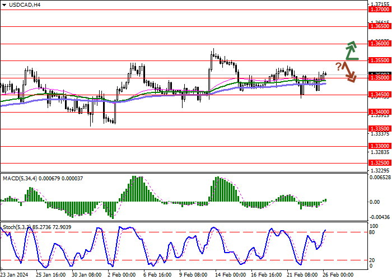Click the 25 Jan 16:00 time label
Image resolution: width=392 pixels, height=280 pixels.
point(51,275)
